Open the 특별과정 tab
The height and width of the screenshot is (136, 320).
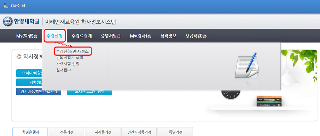click(175, 132)
